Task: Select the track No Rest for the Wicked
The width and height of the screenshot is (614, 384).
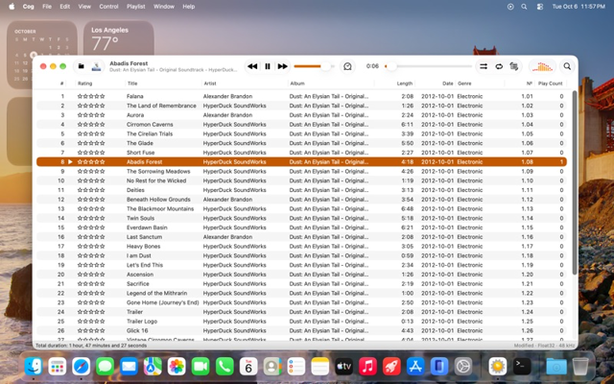Action: pyautogui.click(x=156, y=180)
